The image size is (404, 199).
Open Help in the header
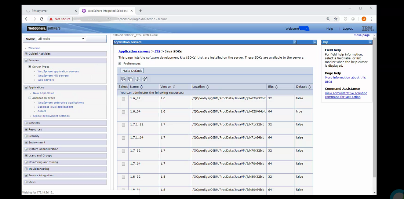[x=330, y=29]
